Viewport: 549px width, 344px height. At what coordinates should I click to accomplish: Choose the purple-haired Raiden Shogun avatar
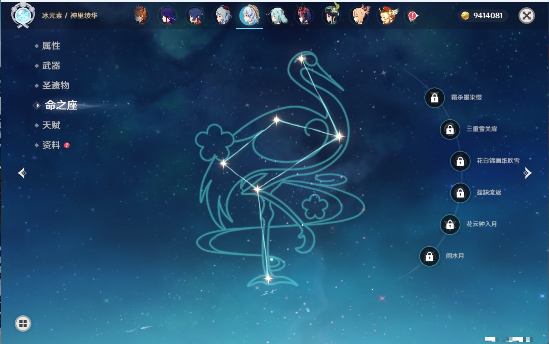click(168, 16)
